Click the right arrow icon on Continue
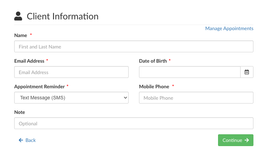The width and height of the screenshot is (260, 153). tap(247, 140)
